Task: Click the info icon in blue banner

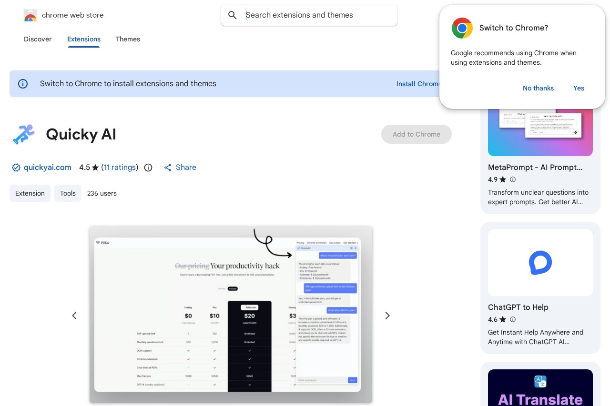Action: click(x=23, y=84)
